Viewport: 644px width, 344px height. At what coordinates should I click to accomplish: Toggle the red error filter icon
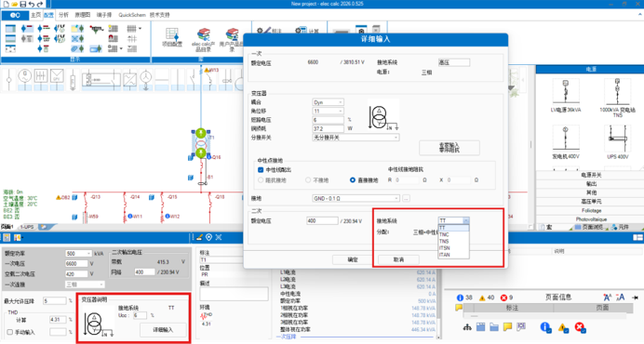pos(580,327)
